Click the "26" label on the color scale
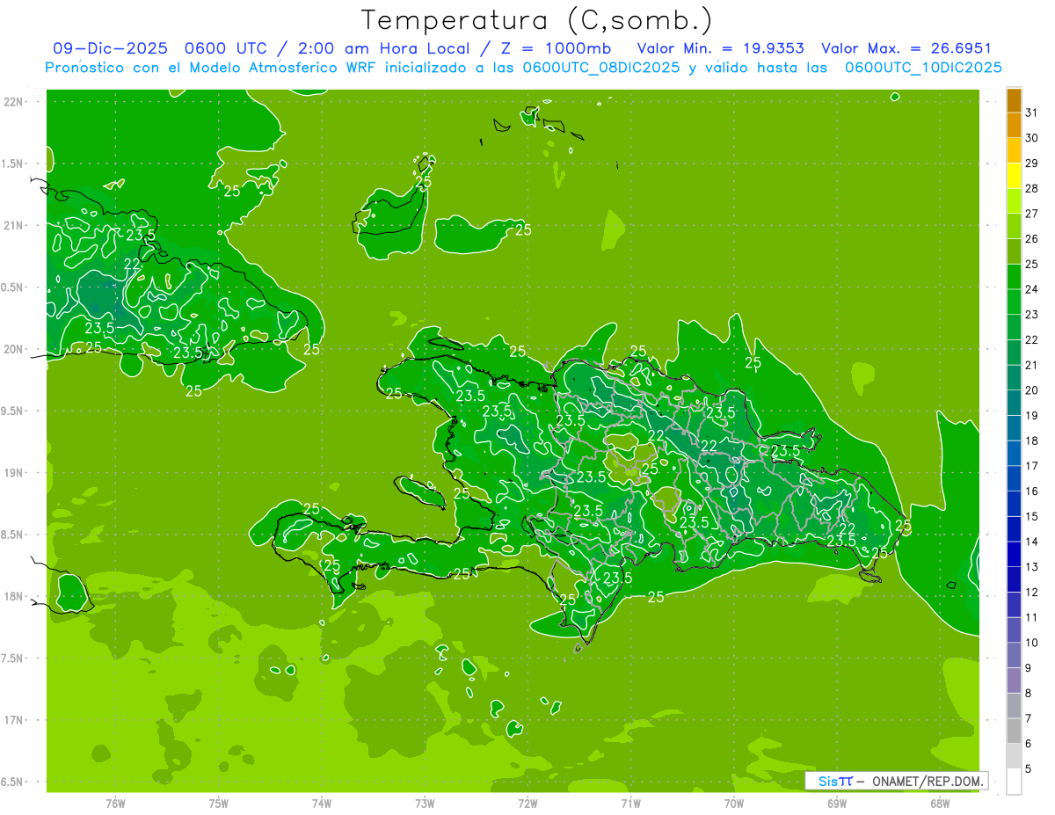 coord(1031,238)
